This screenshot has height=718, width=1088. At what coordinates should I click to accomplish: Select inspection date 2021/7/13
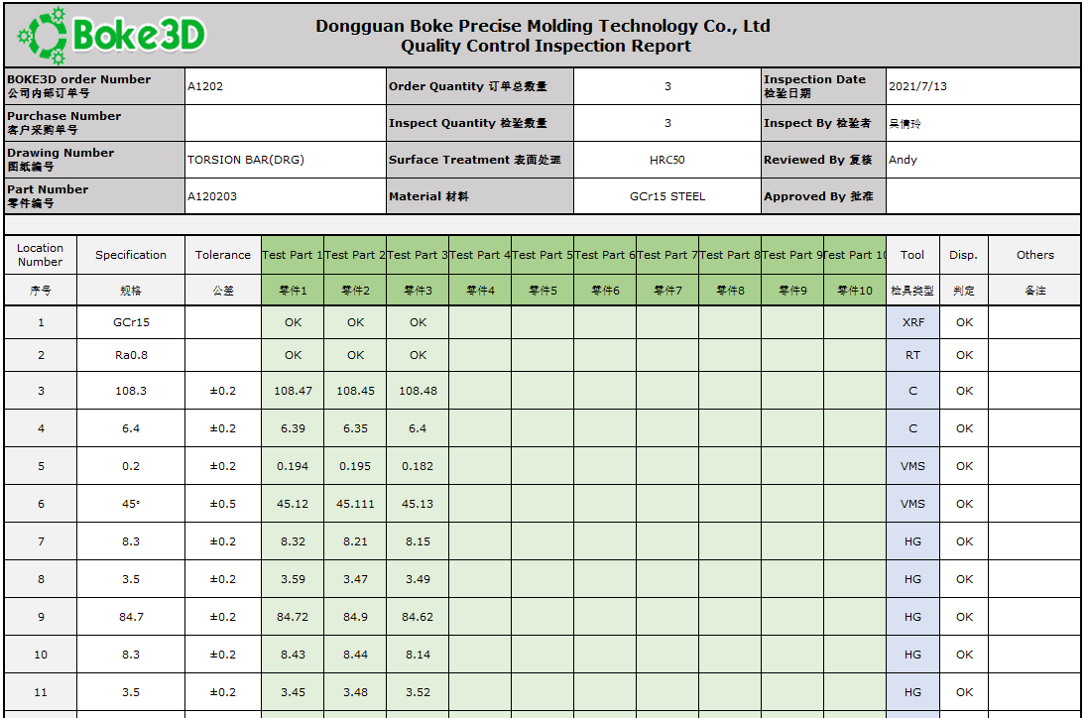point(917,86)
